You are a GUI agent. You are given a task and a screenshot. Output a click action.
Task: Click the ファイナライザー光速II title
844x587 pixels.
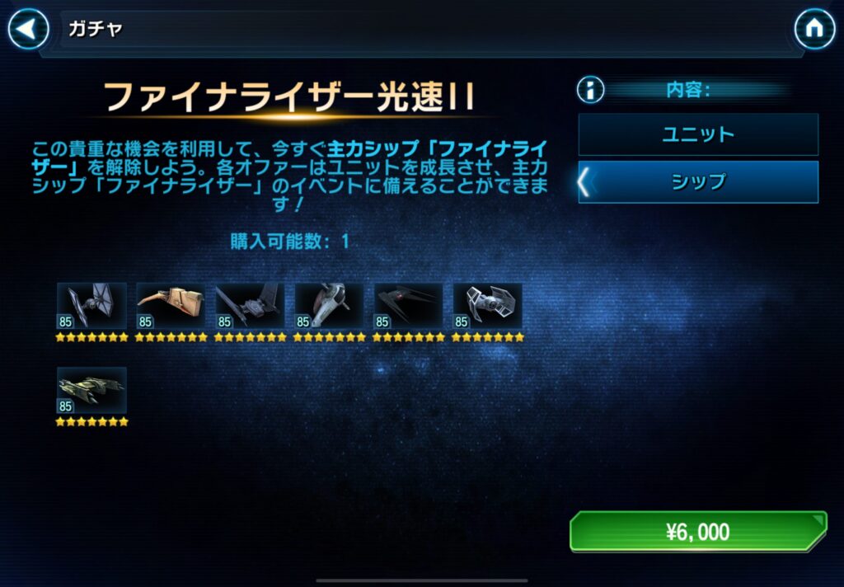tap(289, 97)
